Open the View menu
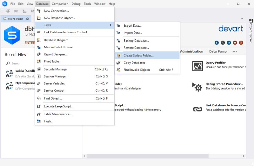254x166 pixels. pos(30,4)
